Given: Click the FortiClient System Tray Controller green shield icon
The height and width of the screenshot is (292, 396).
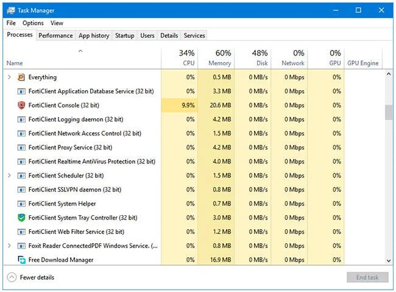Looking at the screenshot, I should (x=21, y=218).
